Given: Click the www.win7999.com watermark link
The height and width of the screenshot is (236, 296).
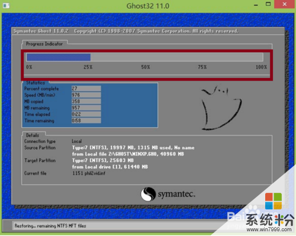Looking at the screenshot, I should [x=269, y=229].
